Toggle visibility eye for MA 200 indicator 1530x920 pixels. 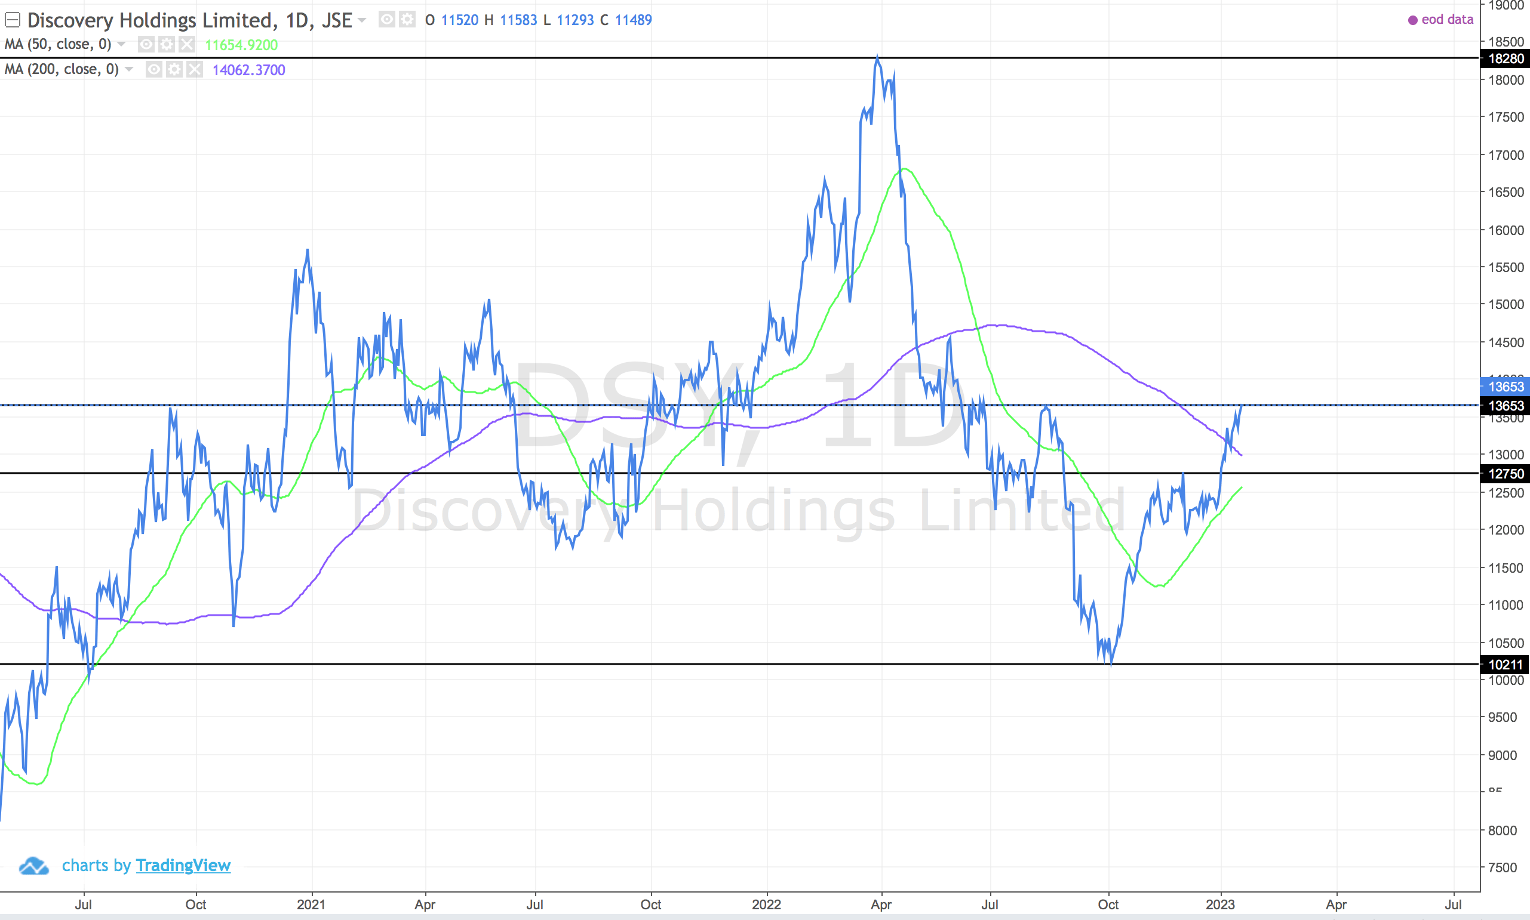tap(154, 69)
